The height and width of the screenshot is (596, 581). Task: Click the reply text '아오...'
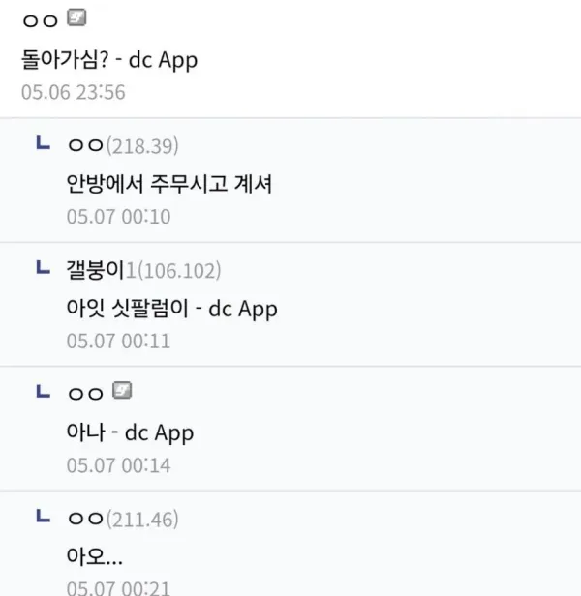[x=94, y=557]
